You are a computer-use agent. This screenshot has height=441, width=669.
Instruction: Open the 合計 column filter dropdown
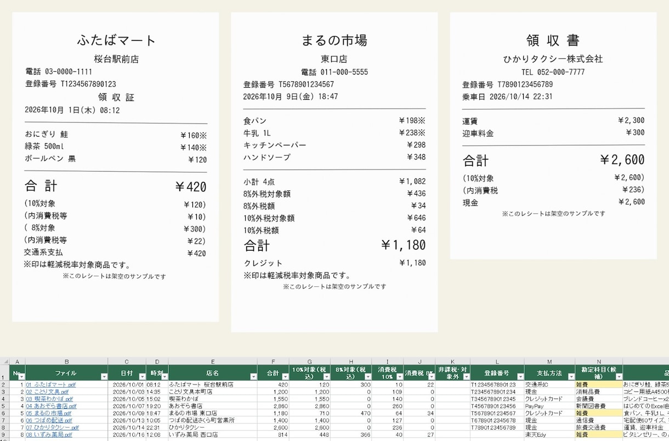click(x=285, y=377)
